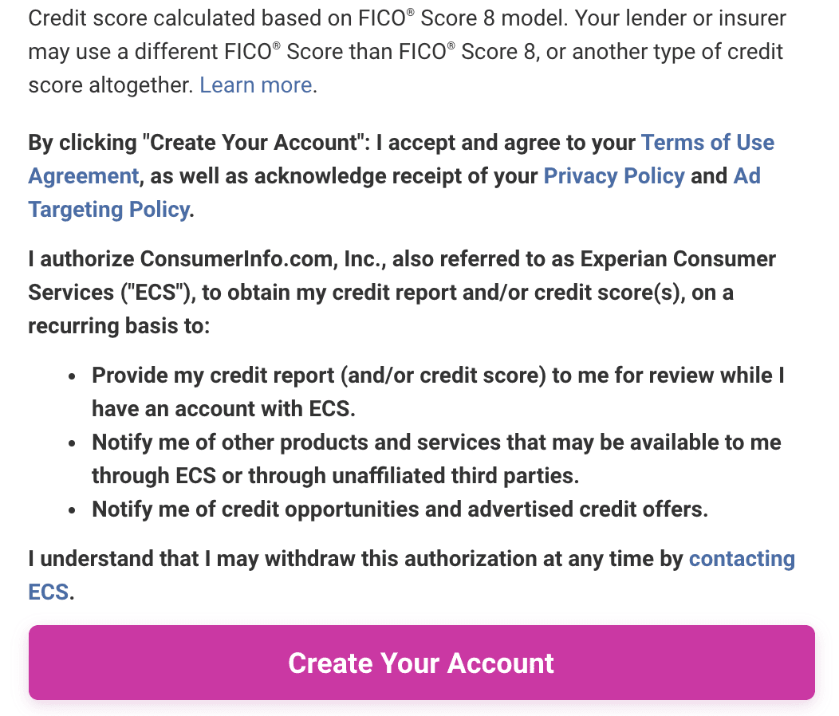The height and width of the screenshot is (716, 839).
Task: Click the words 'recurring basis to:'
Action: point(119,326)
